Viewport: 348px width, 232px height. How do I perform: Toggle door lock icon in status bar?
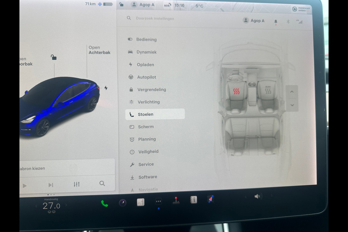(x=121, y=4)
